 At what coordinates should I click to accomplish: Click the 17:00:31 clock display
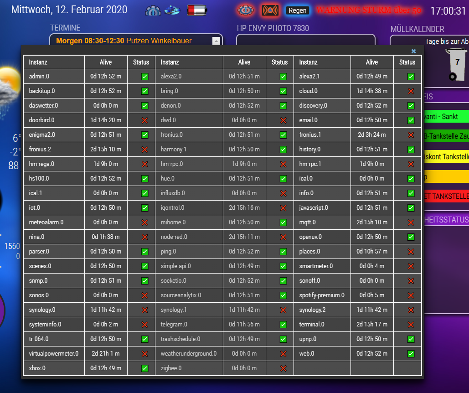coord(448,11)
